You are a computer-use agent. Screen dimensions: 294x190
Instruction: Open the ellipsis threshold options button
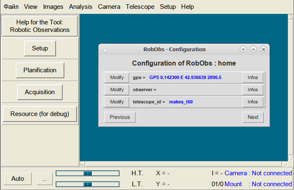[45, 179]
